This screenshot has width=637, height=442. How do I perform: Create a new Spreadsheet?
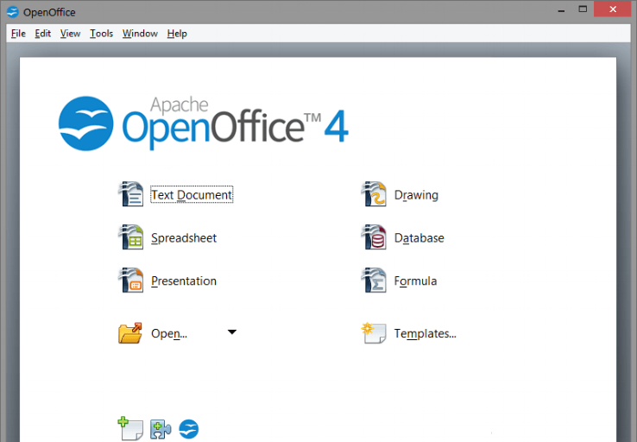pyautogui.click(x=184, y=237)
